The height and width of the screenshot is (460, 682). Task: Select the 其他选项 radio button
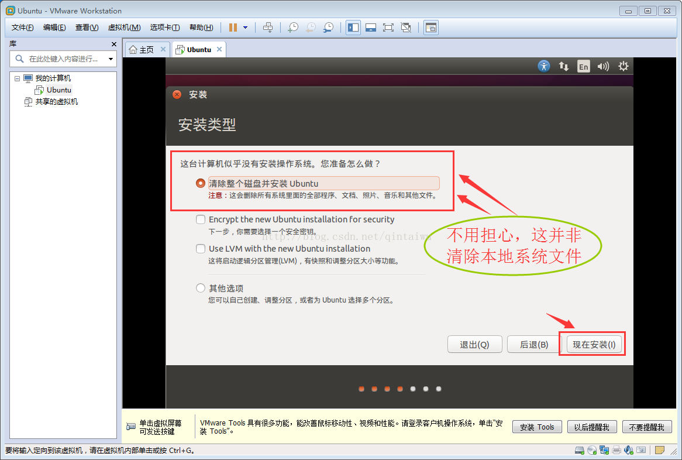point(201,288)
